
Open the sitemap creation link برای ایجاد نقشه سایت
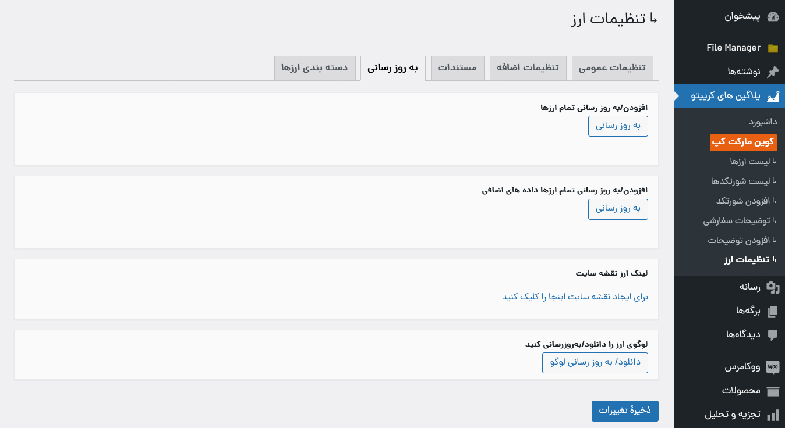(x=575, y=297)
